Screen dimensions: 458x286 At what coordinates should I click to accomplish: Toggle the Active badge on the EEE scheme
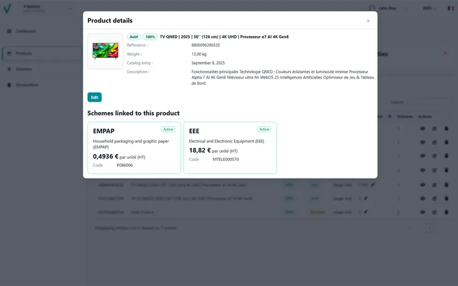click(264, 129)
